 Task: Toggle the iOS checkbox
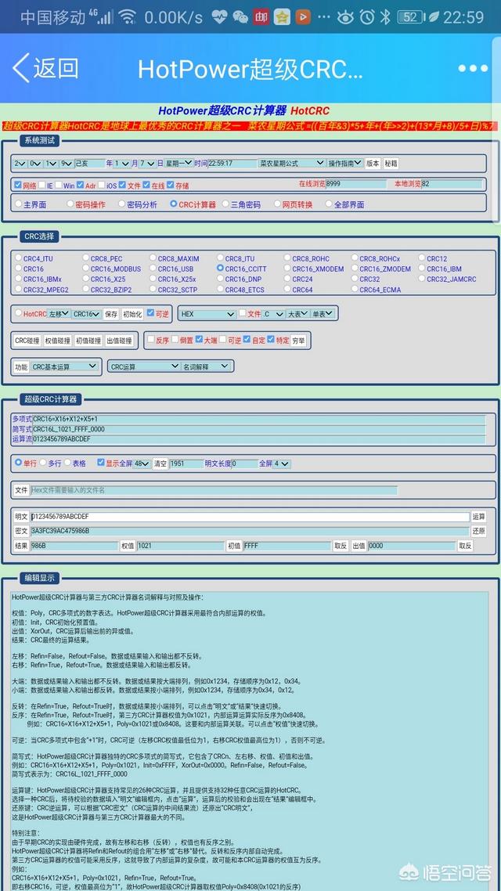tap(102, 185)
